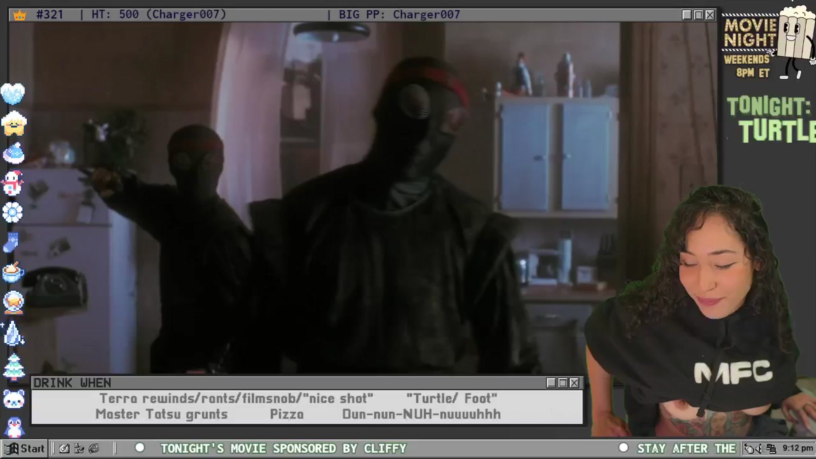Click the snow globe icon
This screenshot has height=459, width=816.
coord(13,303)
